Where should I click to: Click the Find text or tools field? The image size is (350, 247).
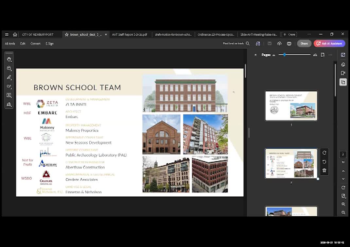233,43
